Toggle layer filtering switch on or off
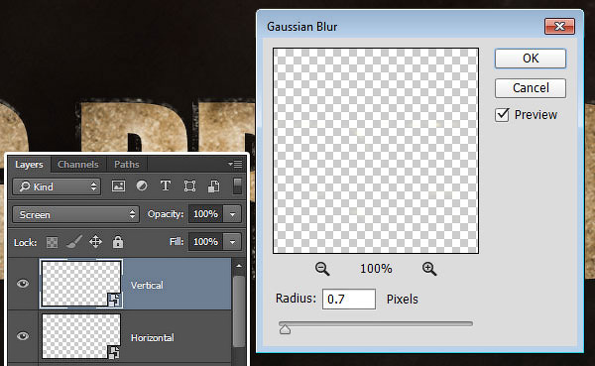This screenshot has width=595, height=366. [237, 186]
